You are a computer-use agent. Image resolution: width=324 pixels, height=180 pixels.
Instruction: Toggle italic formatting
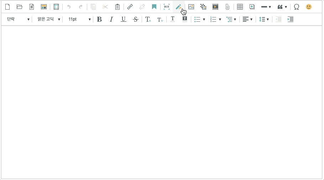coord(111,19)
